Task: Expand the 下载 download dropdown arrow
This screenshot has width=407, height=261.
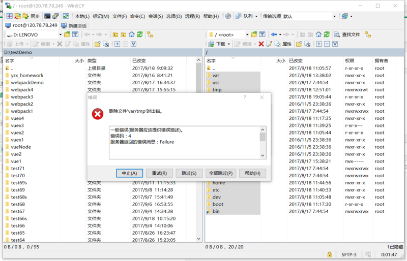Action: click(x=229, y=44)
